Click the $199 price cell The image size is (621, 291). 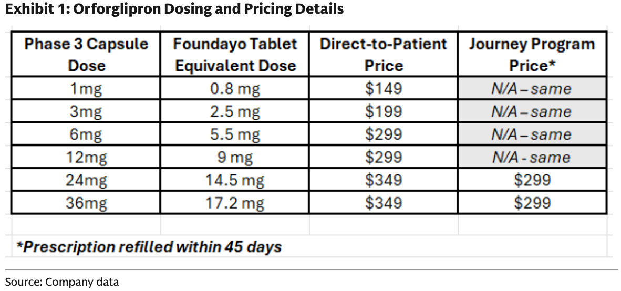pos(384,111)
